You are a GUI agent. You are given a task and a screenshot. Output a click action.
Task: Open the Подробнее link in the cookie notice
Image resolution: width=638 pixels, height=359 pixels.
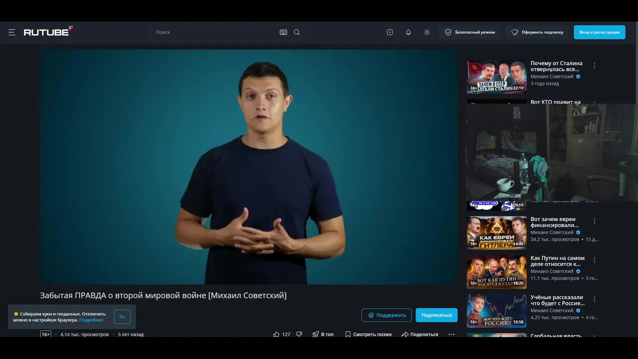91,320
